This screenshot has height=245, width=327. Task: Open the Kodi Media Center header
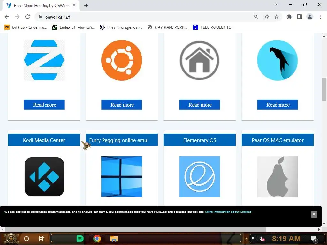click(x=44, y=140)
